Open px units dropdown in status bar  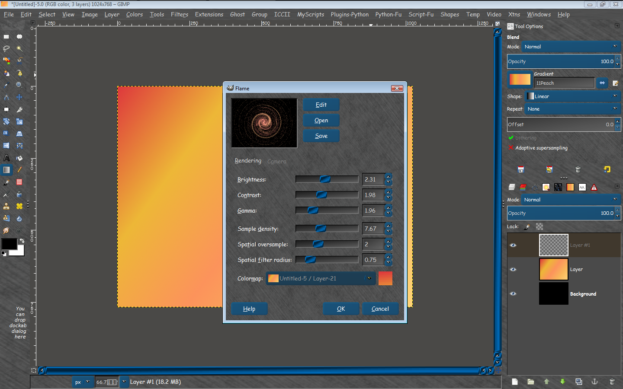click(x=82, y=382)
